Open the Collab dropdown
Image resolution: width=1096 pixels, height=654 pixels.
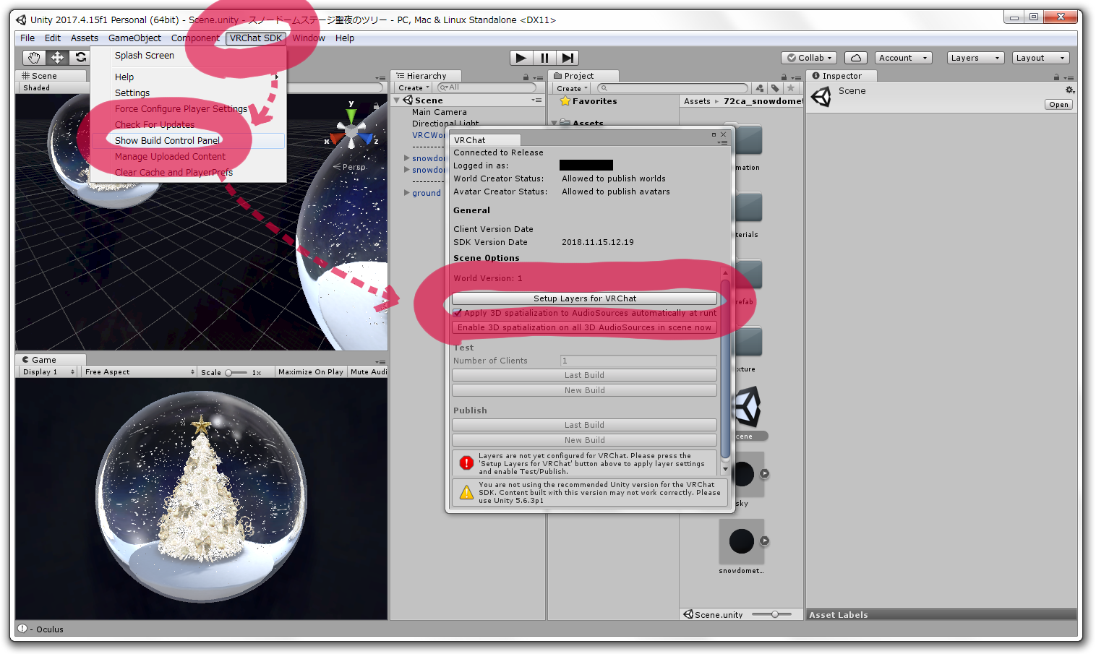[810, 58]
